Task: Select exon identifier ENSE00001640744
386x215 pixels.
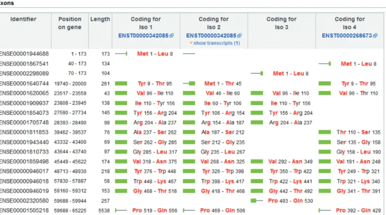Action: coord(24,83)
